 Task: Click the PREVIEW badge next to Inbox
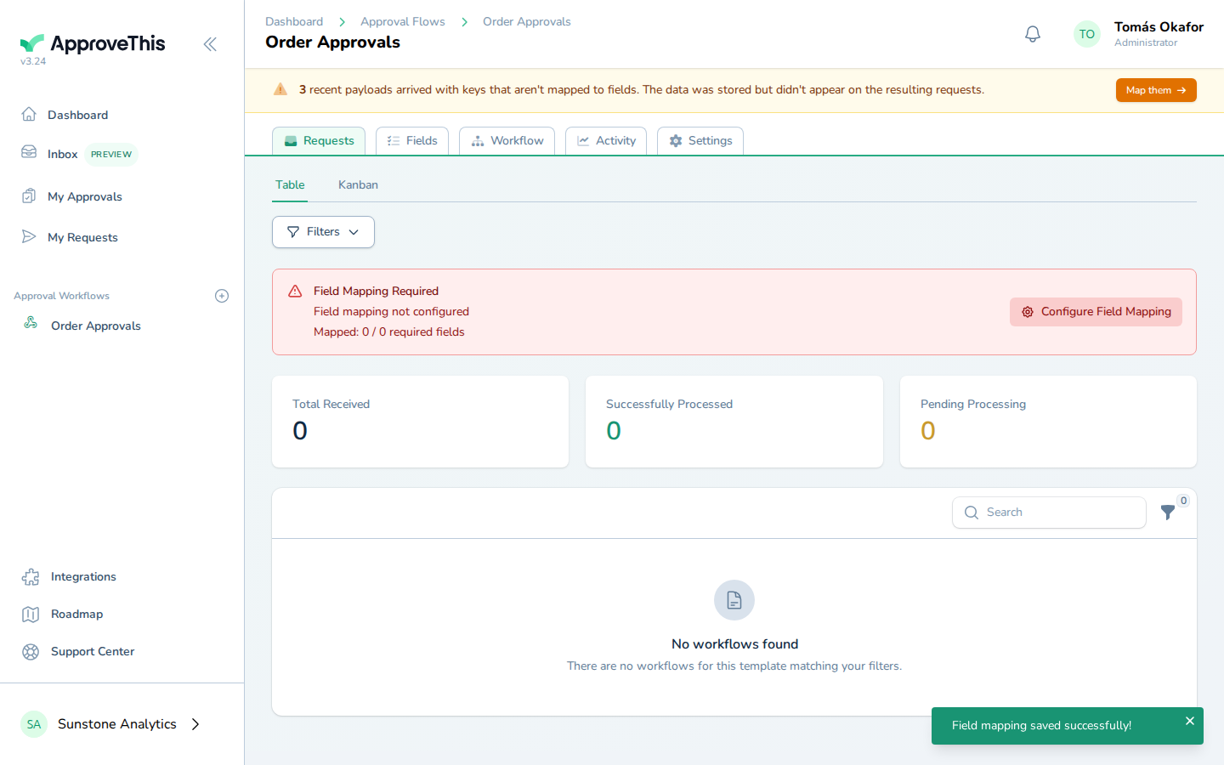coord(111,155)
